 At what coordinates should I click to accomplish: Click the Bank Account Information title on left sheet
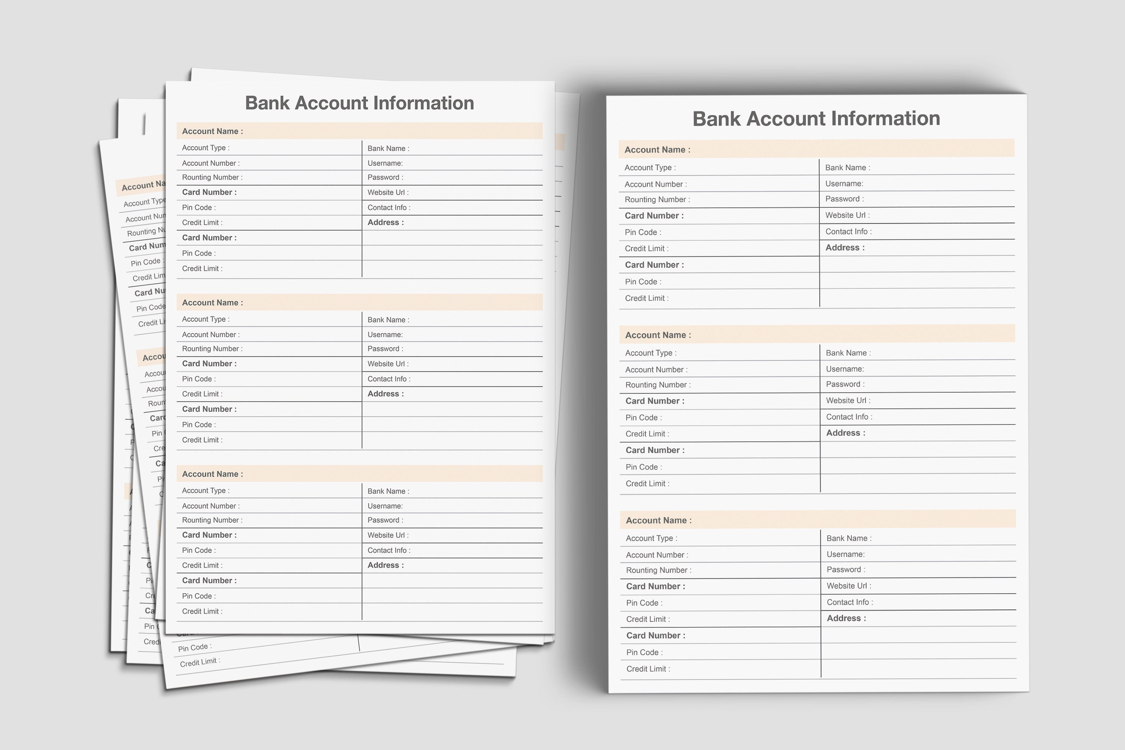[x=360, y=102]
